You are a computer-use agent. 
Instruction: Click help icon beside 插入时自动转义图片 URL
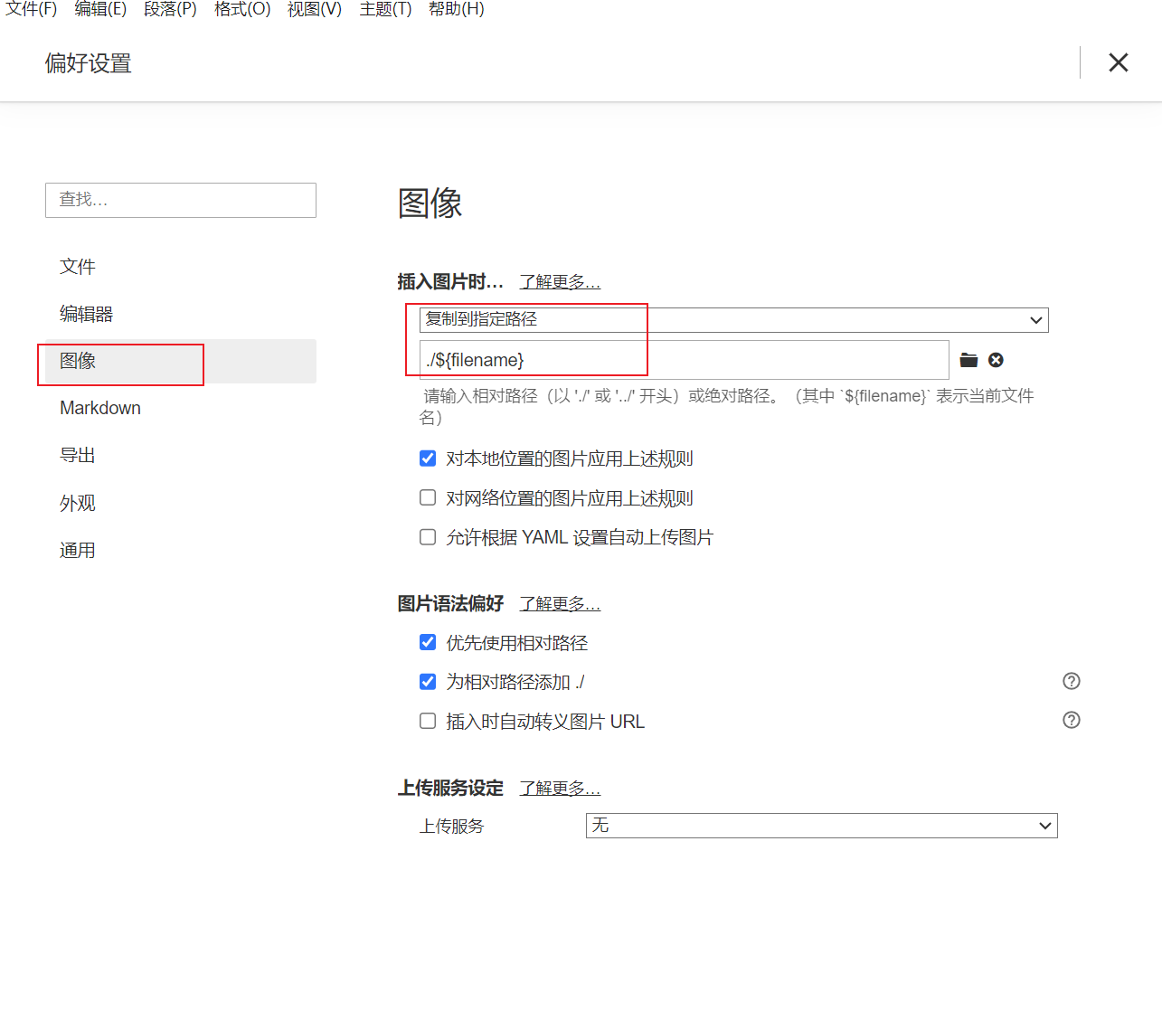point(1072,720)
